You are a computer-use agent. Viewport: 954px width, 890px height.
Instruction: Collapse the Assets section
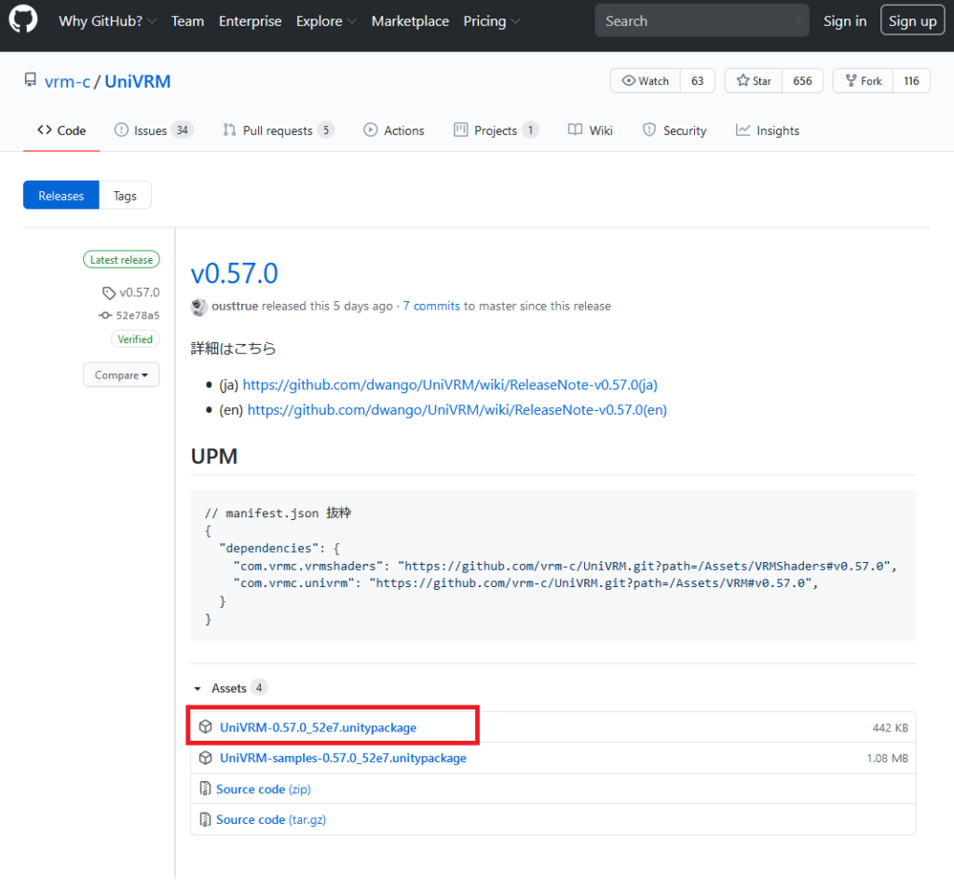point(228,688)
